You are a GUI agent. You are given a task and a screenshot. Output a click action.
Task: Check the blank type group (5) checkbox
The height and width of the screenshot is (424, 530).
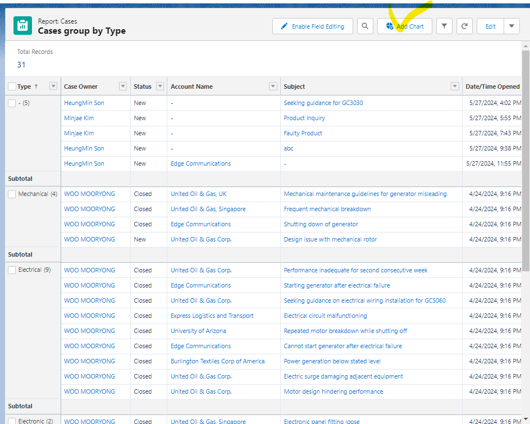12,103
